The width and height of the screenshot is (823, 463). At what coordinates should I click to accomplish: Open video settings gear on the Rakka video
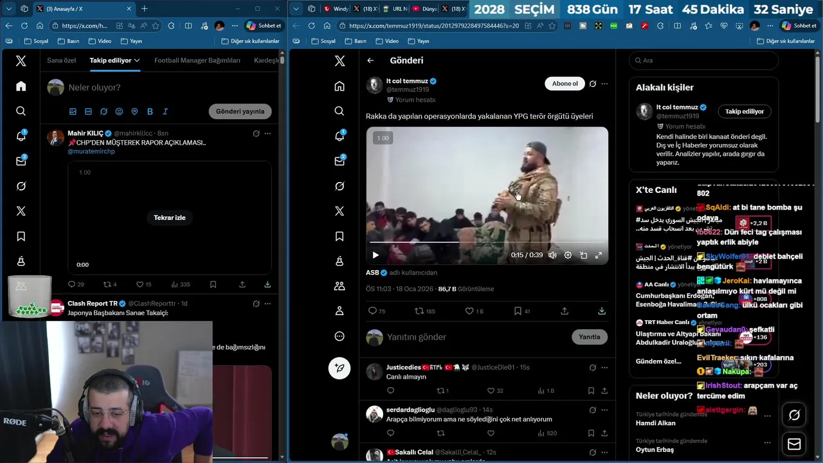point(568,255)
